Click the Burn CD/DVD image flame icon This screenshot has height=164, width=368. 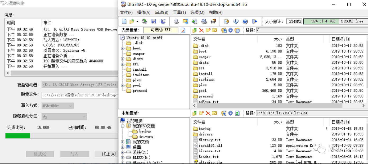point(213,21)
